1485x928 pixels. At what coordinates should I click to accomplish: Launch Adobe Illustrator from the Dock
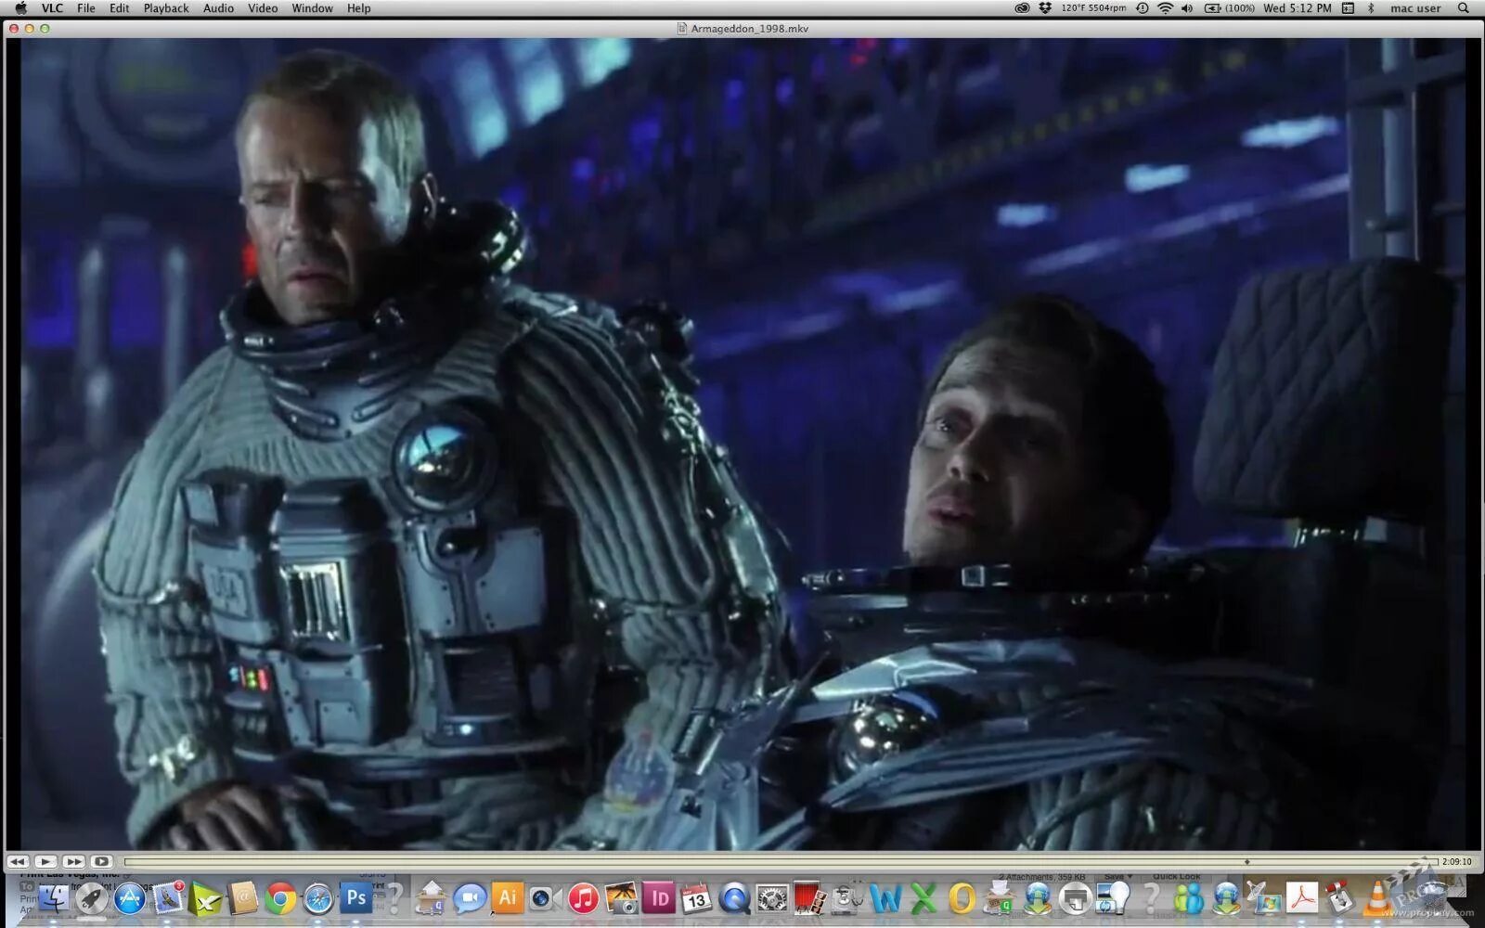click(508, 898)
